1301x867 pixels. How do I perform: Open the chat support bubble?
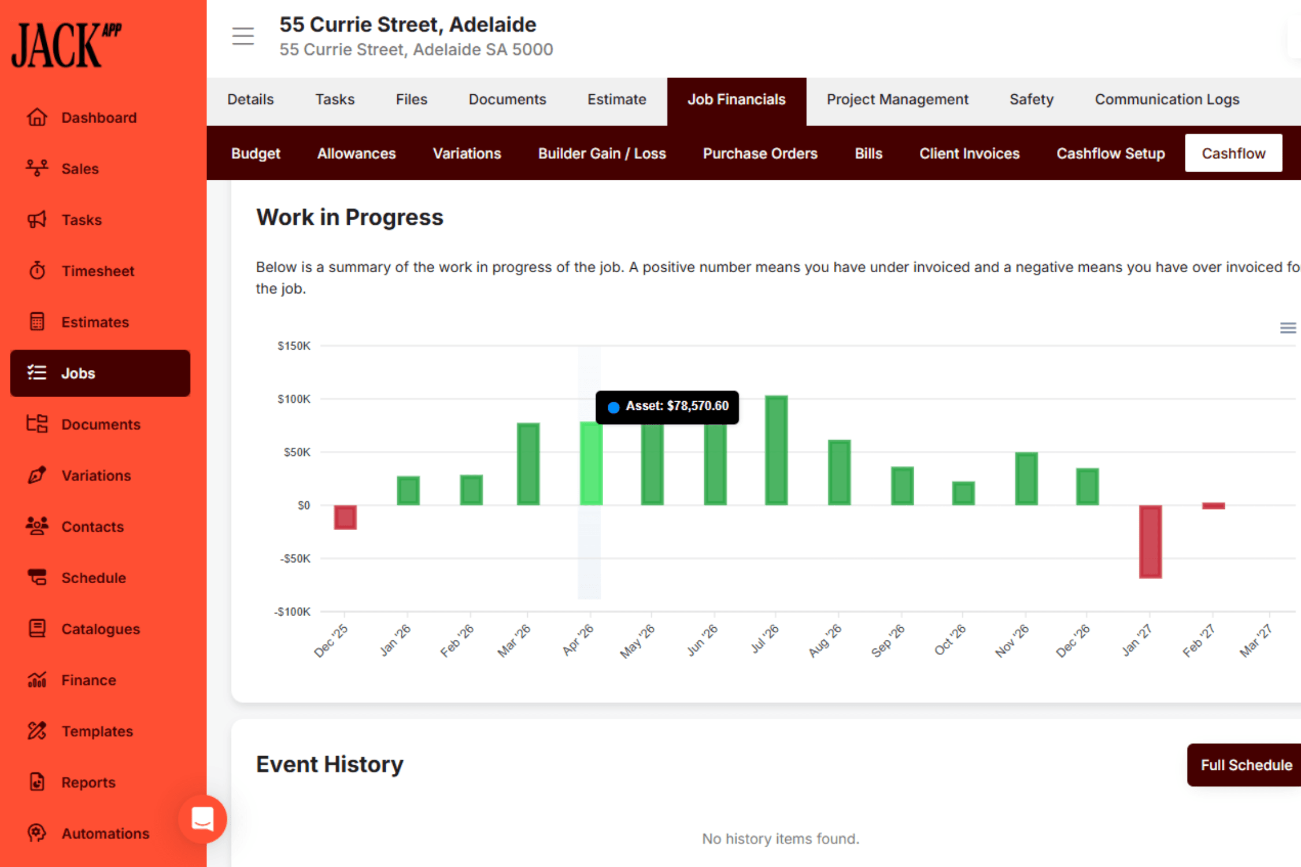203,818
